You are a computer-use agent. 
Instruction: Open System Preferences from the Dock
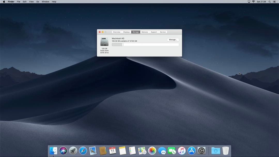point(202,151)
